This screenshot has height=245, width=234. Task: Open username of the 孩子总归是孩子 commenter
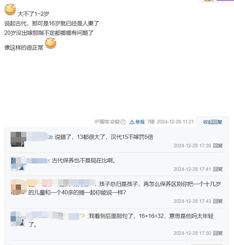pyautogui.click(x=62, y=183)
